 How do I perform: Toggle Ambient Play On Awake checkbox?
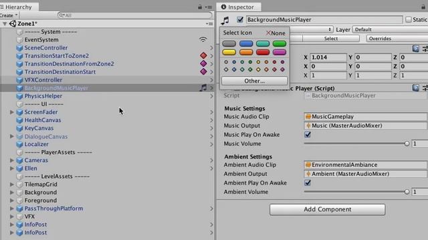coord(308,183)
